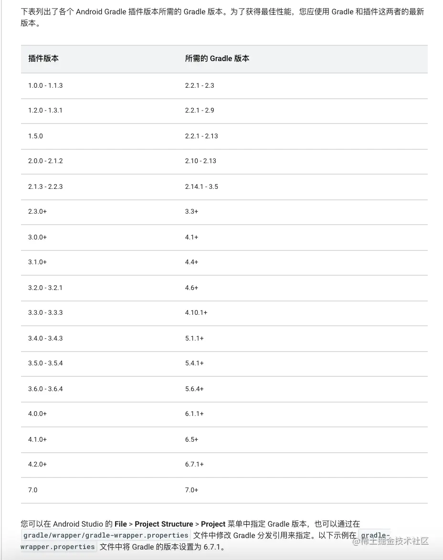Screen dimensions: 443x560
Task: Select the plugin version cell 3.4.0 - 3.4.3
Action: click(45, 338)
